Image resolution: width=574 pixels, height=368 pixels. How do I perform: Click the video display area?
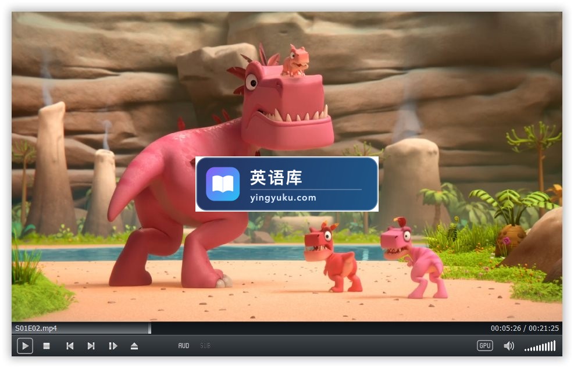287,166
